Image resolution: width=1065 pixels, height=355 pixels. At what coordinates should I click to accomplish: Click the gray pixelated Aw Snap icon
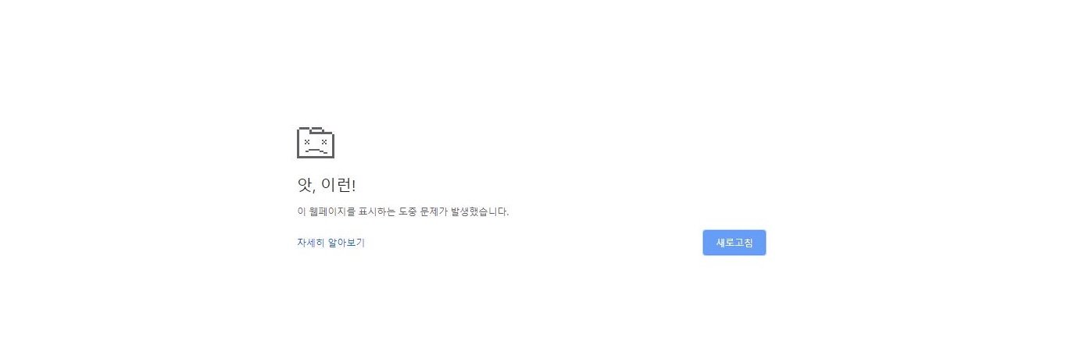coord(316,142)
